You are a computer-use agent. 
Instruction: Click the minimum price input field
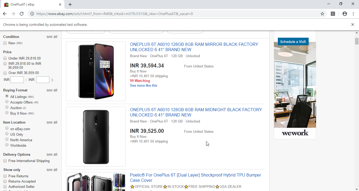pyautogui.click(x=17, y=80)
